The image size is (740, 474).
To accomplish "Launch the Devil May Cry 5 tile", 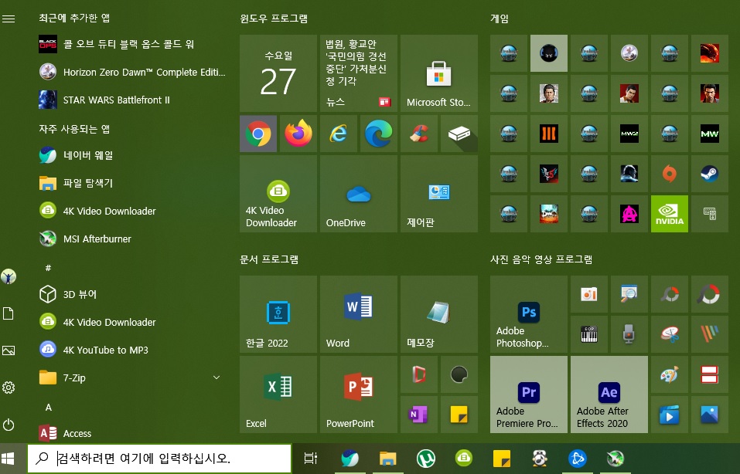I will tap(549, 174).
